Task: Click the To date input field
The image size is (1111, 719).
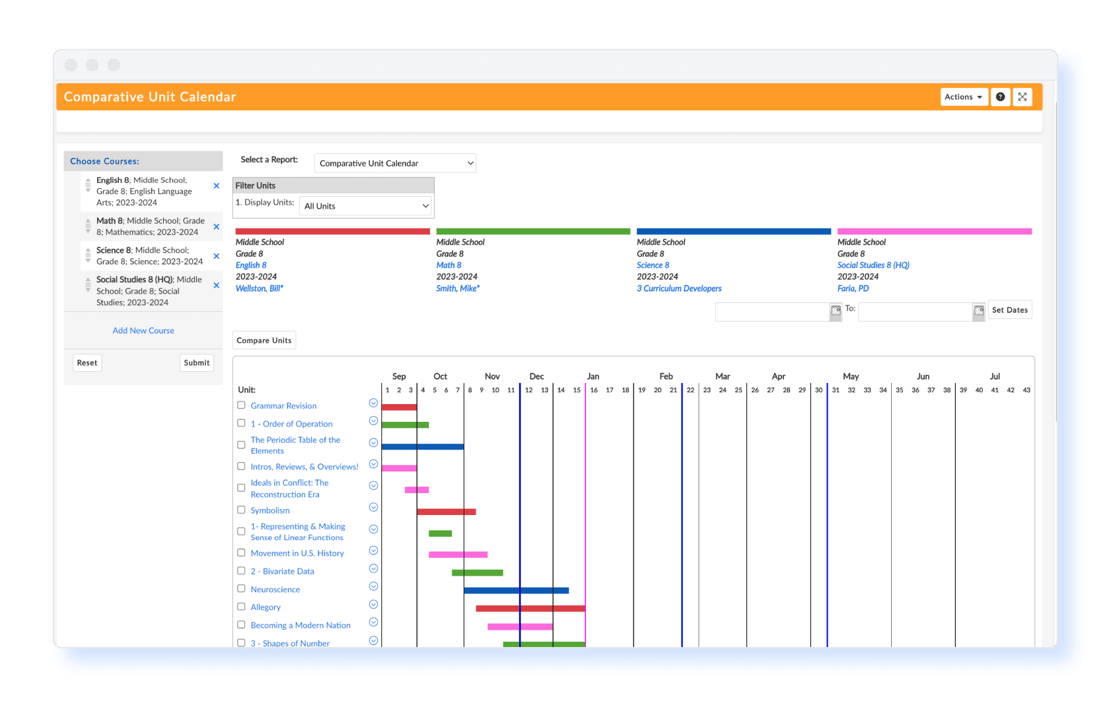Action: 915,312
